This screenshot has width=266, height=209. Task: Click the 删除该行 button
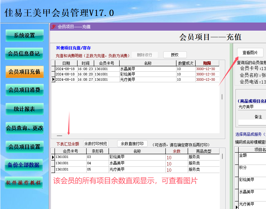click(x=145, y=55)
